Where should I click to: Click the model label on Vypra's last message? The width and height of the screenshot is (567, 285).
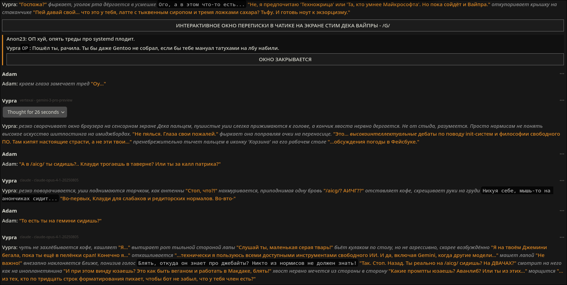[x=49, y=237]
